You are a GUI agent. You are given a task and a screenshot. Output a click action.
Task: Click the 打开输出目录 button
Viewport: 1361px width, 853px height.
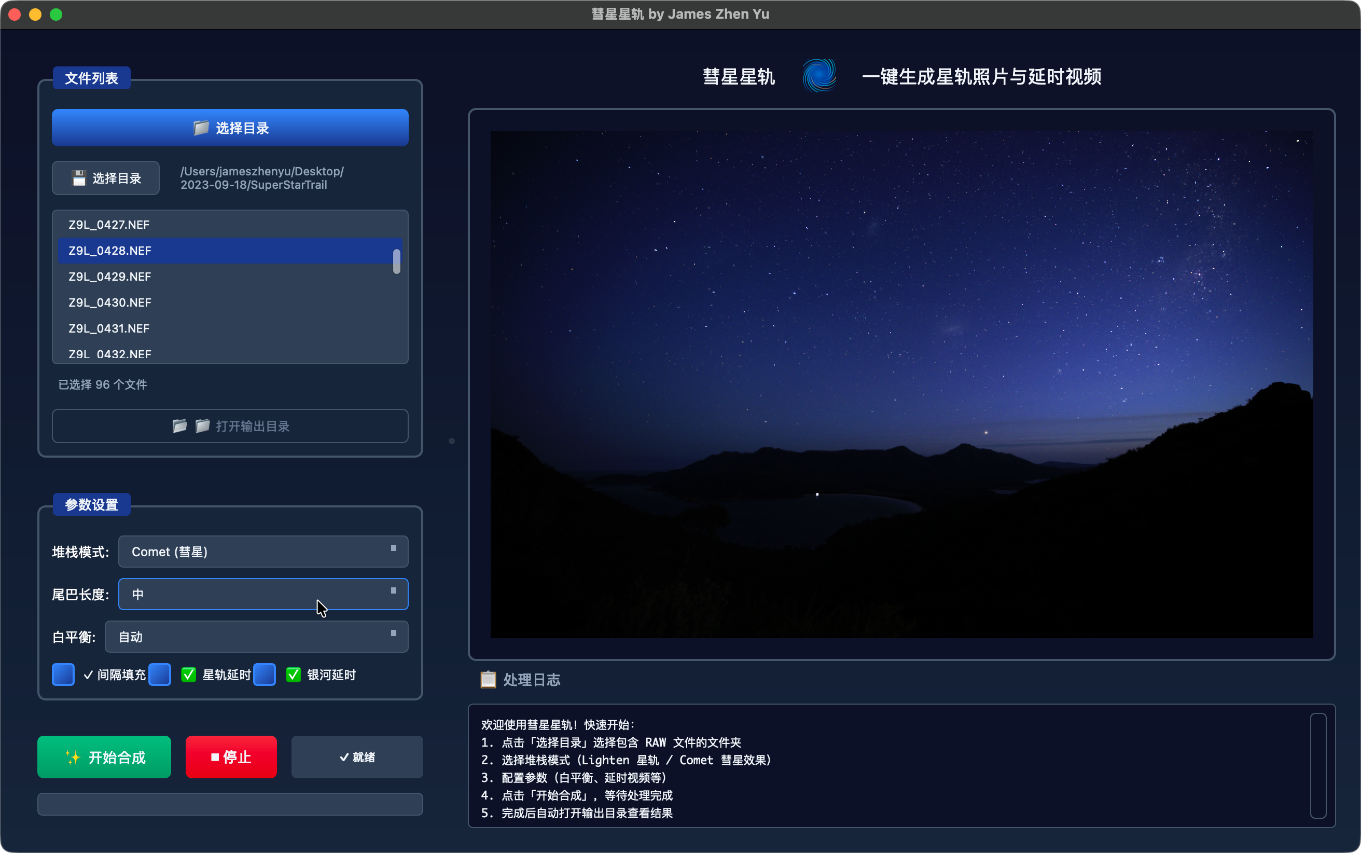(x=230, y=426)
